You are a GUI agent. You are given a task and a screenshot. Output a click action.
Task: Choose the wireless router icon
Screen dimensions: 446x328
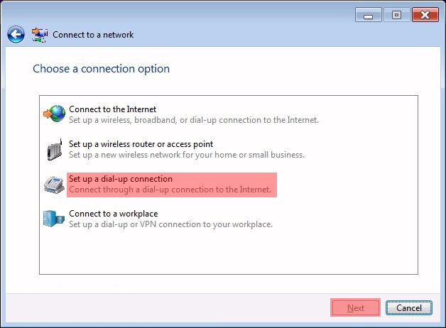tap(54, 149)
